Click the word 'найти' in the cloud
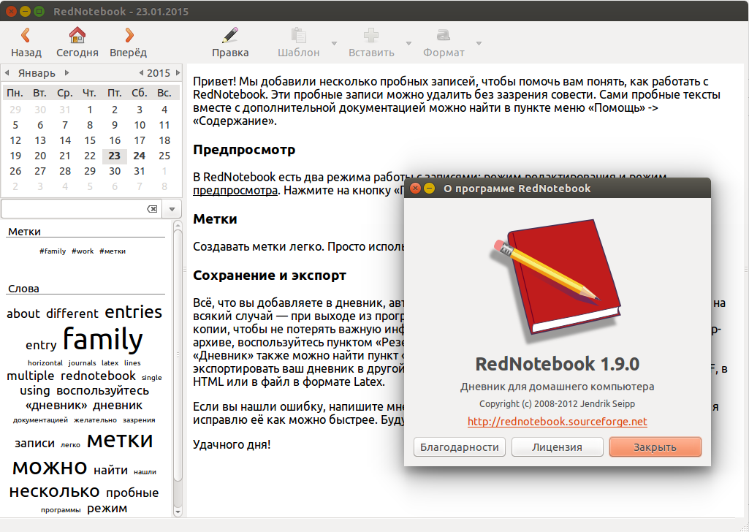 [111, 471]
